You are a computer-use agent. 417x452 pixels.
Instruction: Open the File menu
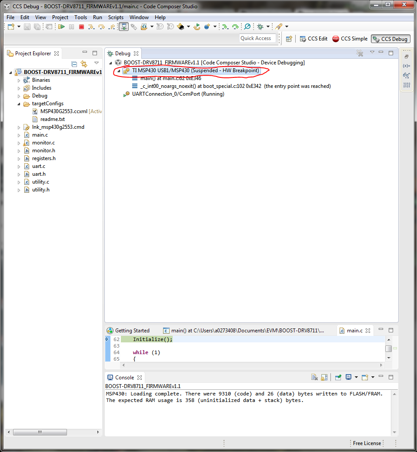pos(10,17)
